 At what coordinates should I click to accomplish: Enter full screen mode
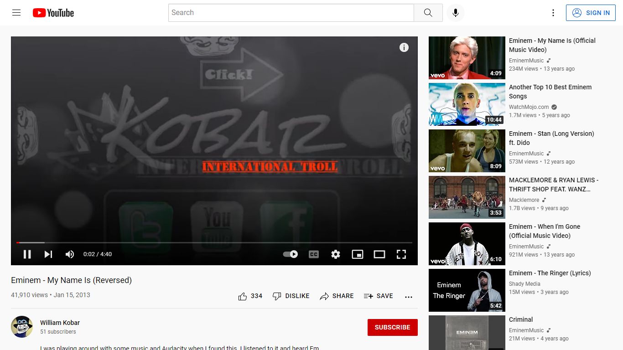point(401,254)
